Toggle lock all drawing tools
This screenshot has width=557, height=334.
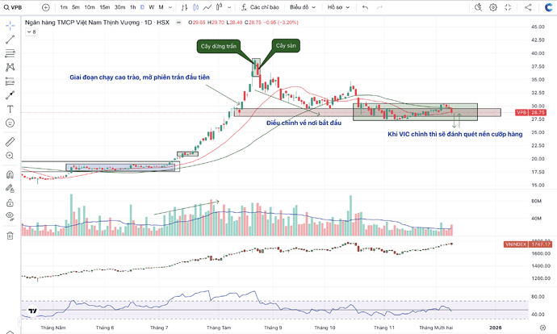coord(10,202)
